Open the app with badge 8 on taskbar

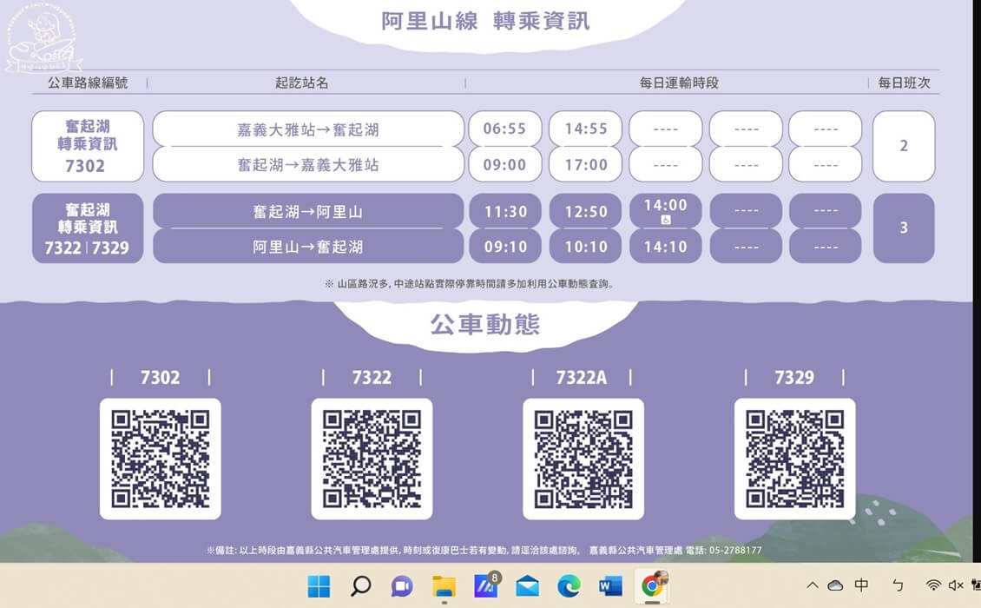click(x=485, y=586)
